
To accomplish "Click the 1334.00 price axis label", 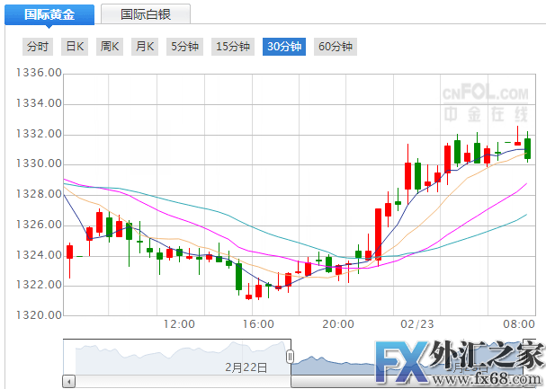I will click(39, 103).
